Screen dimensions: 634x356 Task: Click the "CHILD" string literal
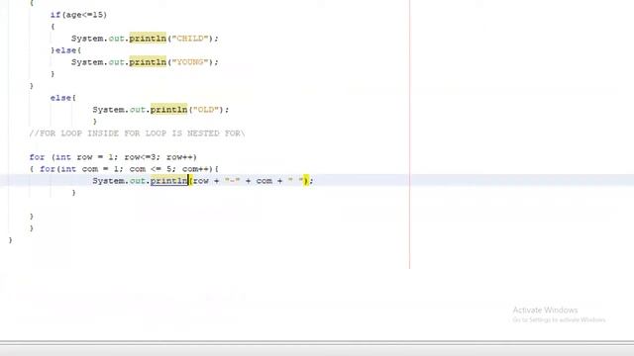click(x=190, y=39)
